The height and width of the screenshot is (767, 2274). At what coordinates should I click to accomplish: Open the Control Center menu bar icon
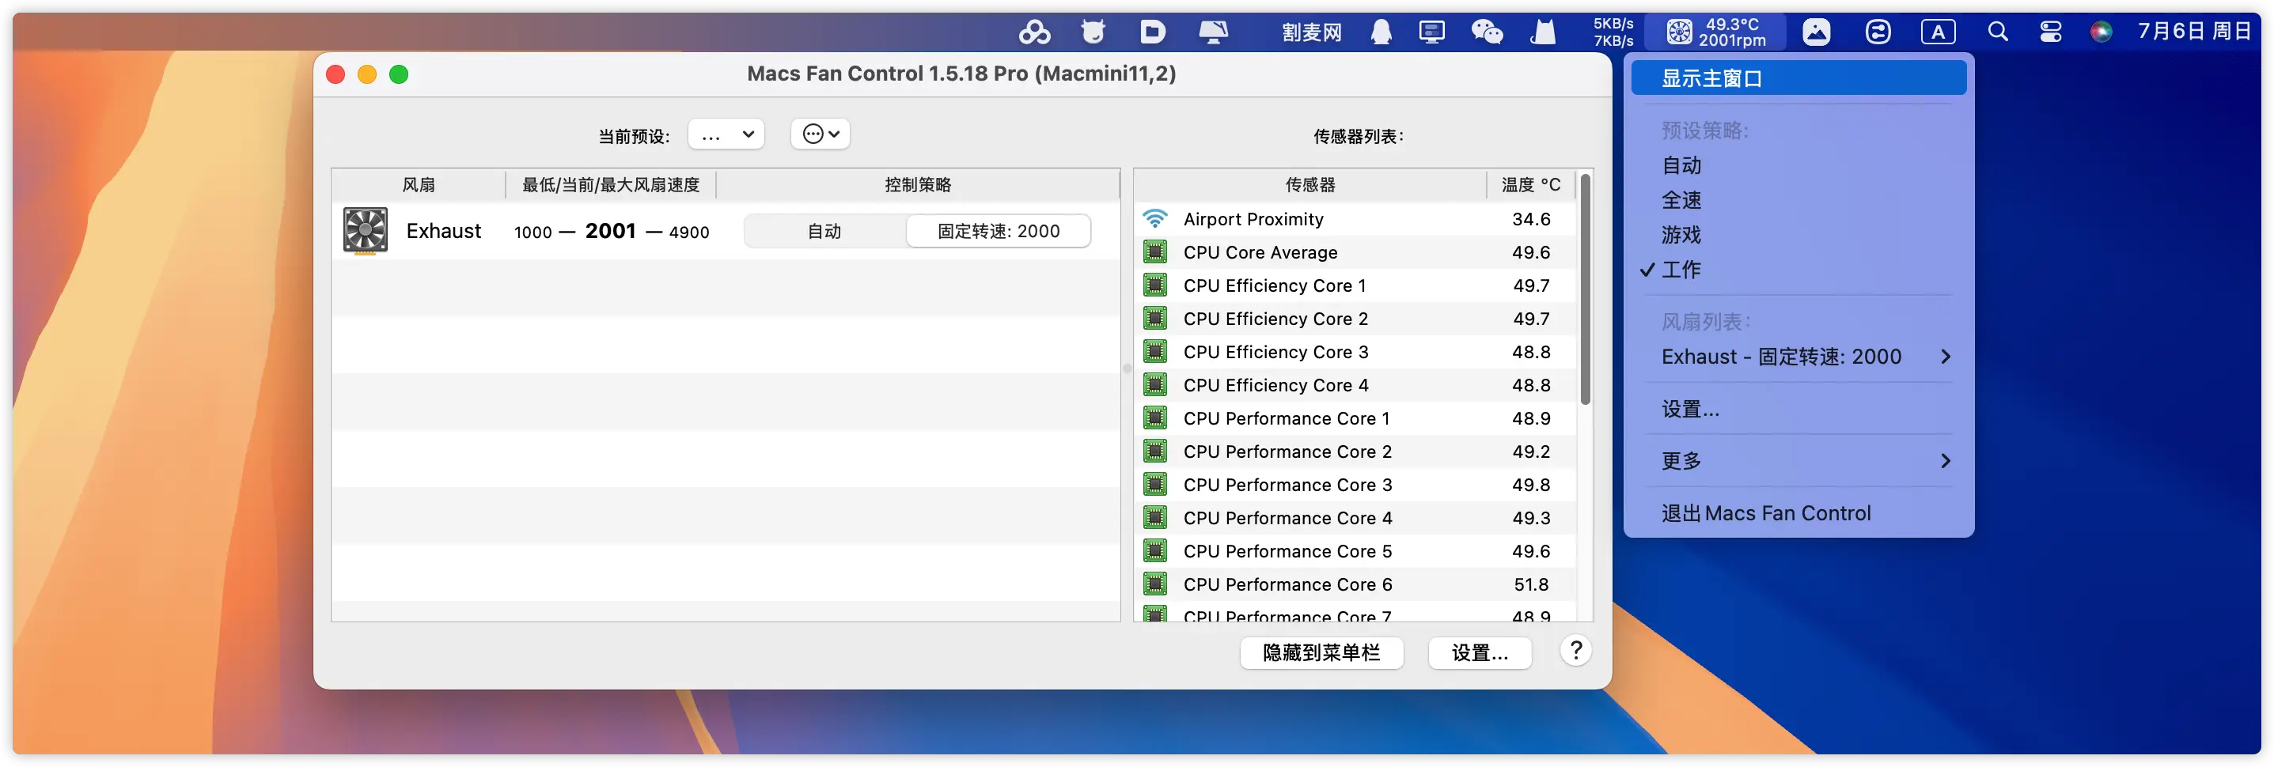[2050, 32]
